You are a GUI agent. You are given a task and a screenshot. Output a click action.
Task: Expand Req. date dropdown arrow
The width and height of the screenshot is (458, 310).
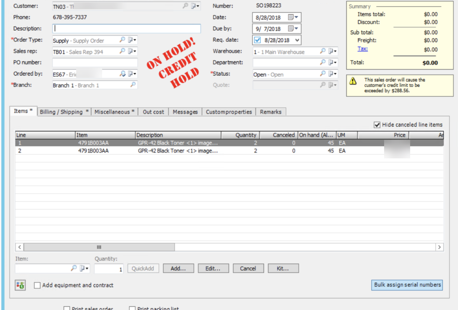coord(297,40)
